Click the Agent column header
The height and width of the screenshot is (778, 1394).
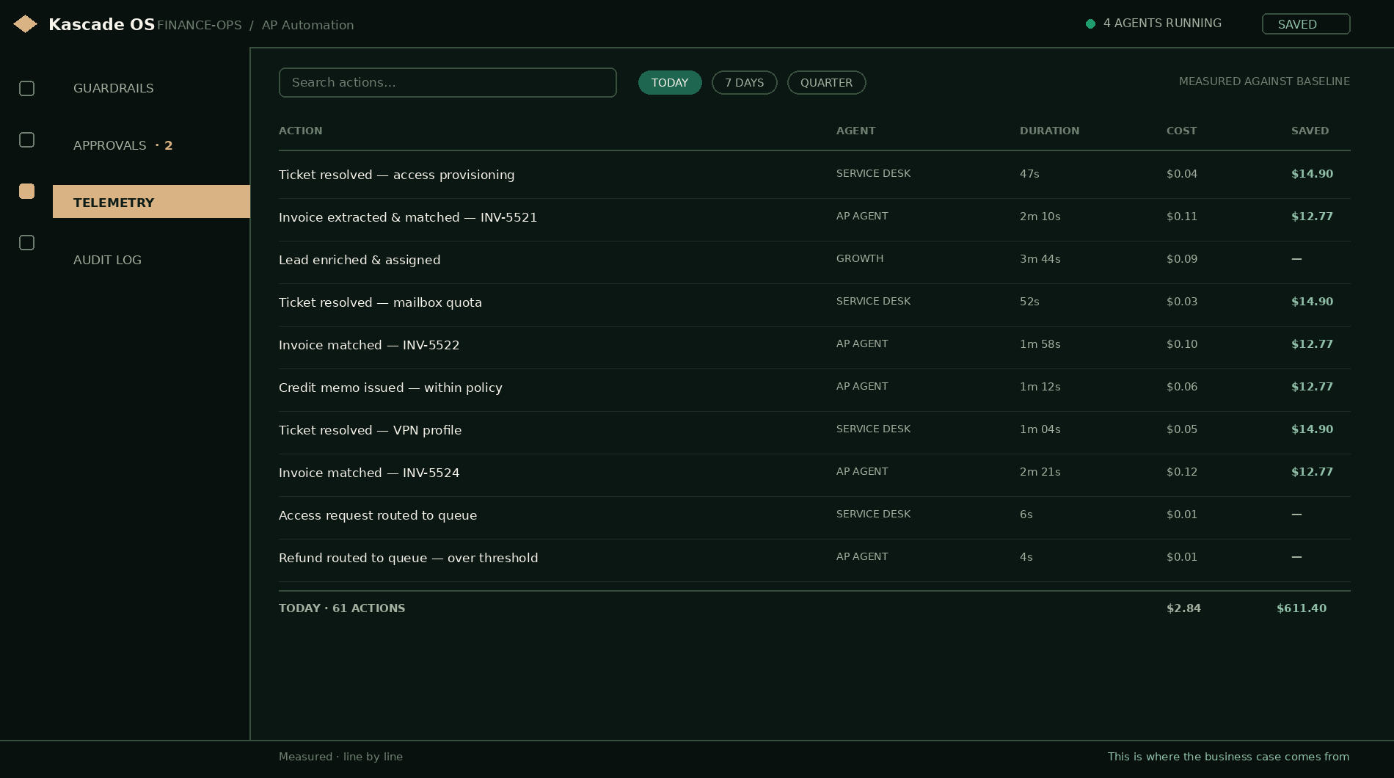click(855, 131)
